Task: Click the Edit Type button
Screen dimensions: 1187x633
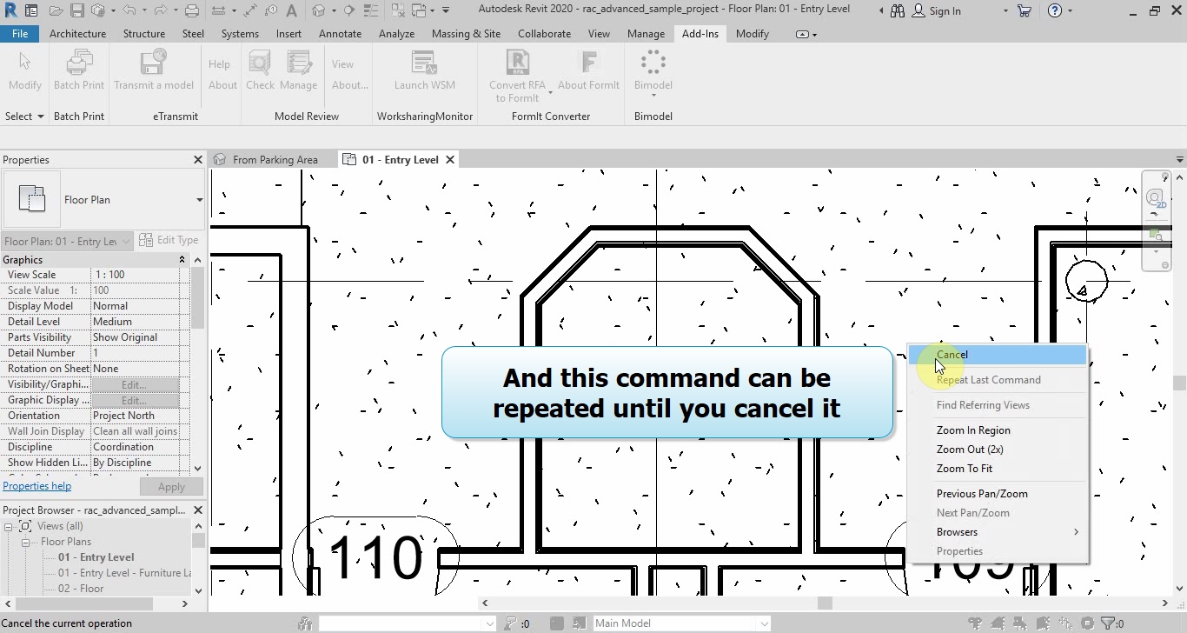Action: pos(169,240)
